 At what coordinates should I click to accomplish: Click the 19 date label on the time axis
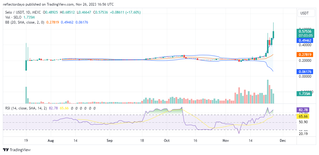click(26, 141)
